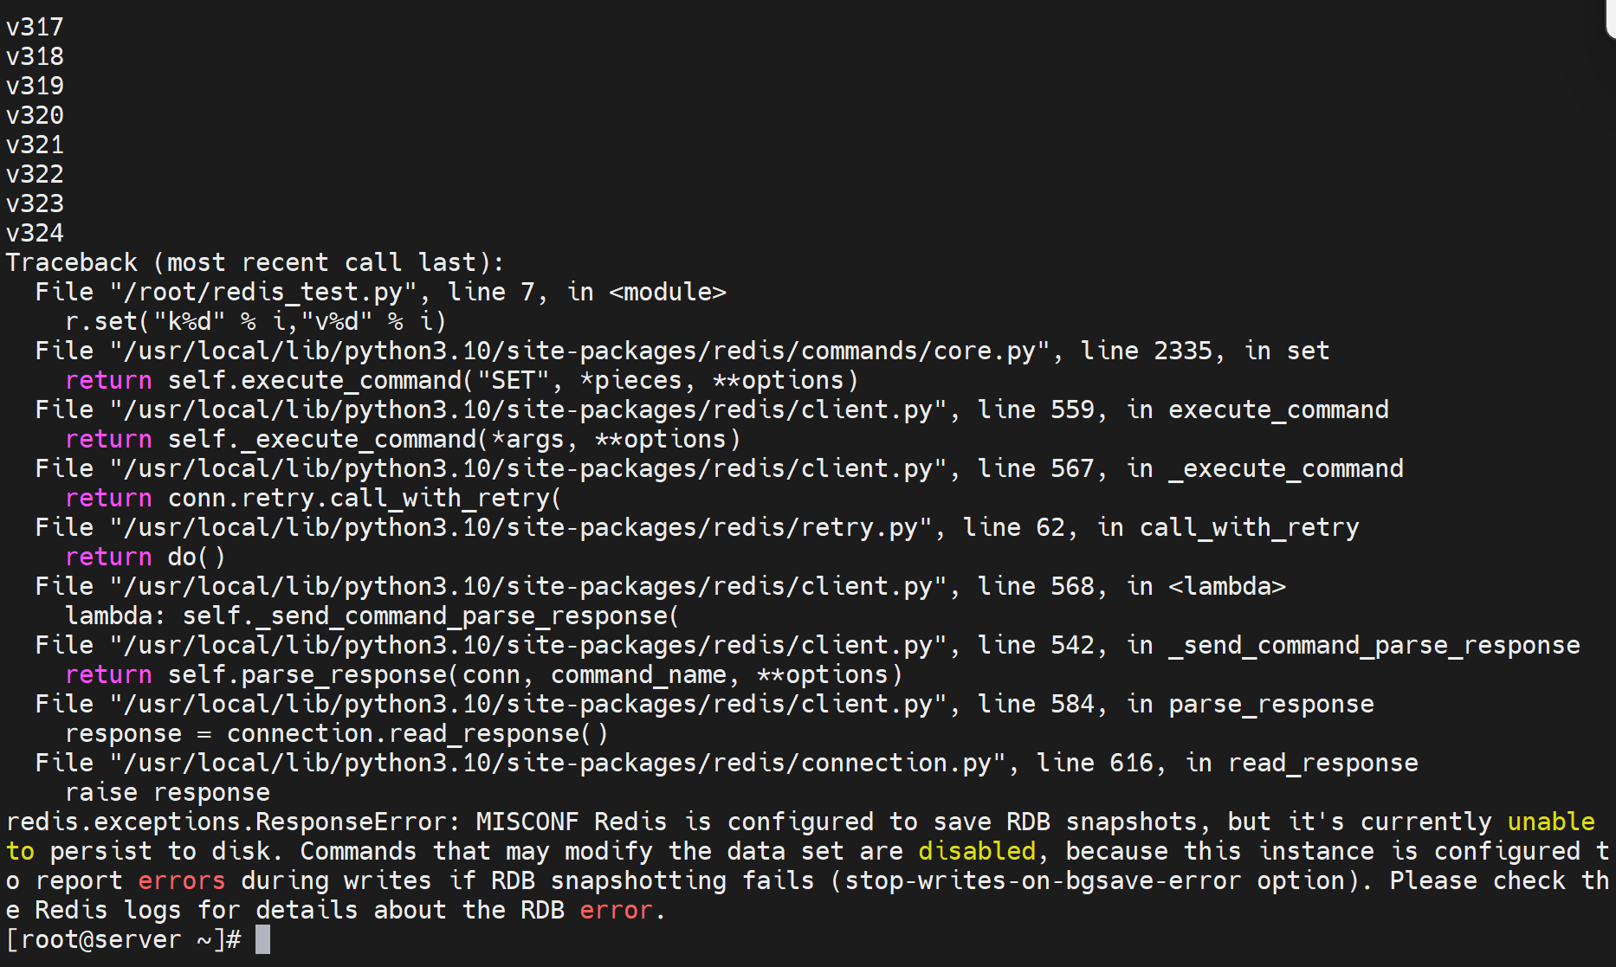
Task: Click the /root/redis_test.py file path
Action: (x=264, y=292)
